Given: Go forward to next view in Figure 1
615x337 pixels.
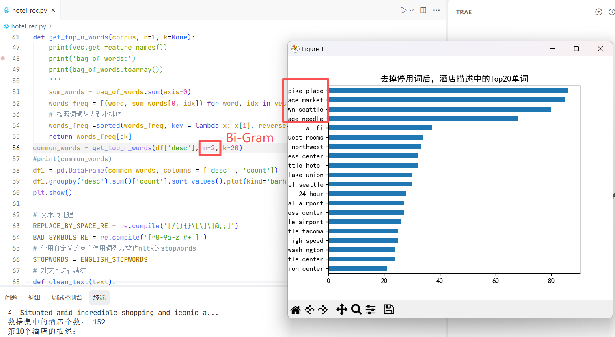Looking at the screenshot, I should click(x=323, y=310).
